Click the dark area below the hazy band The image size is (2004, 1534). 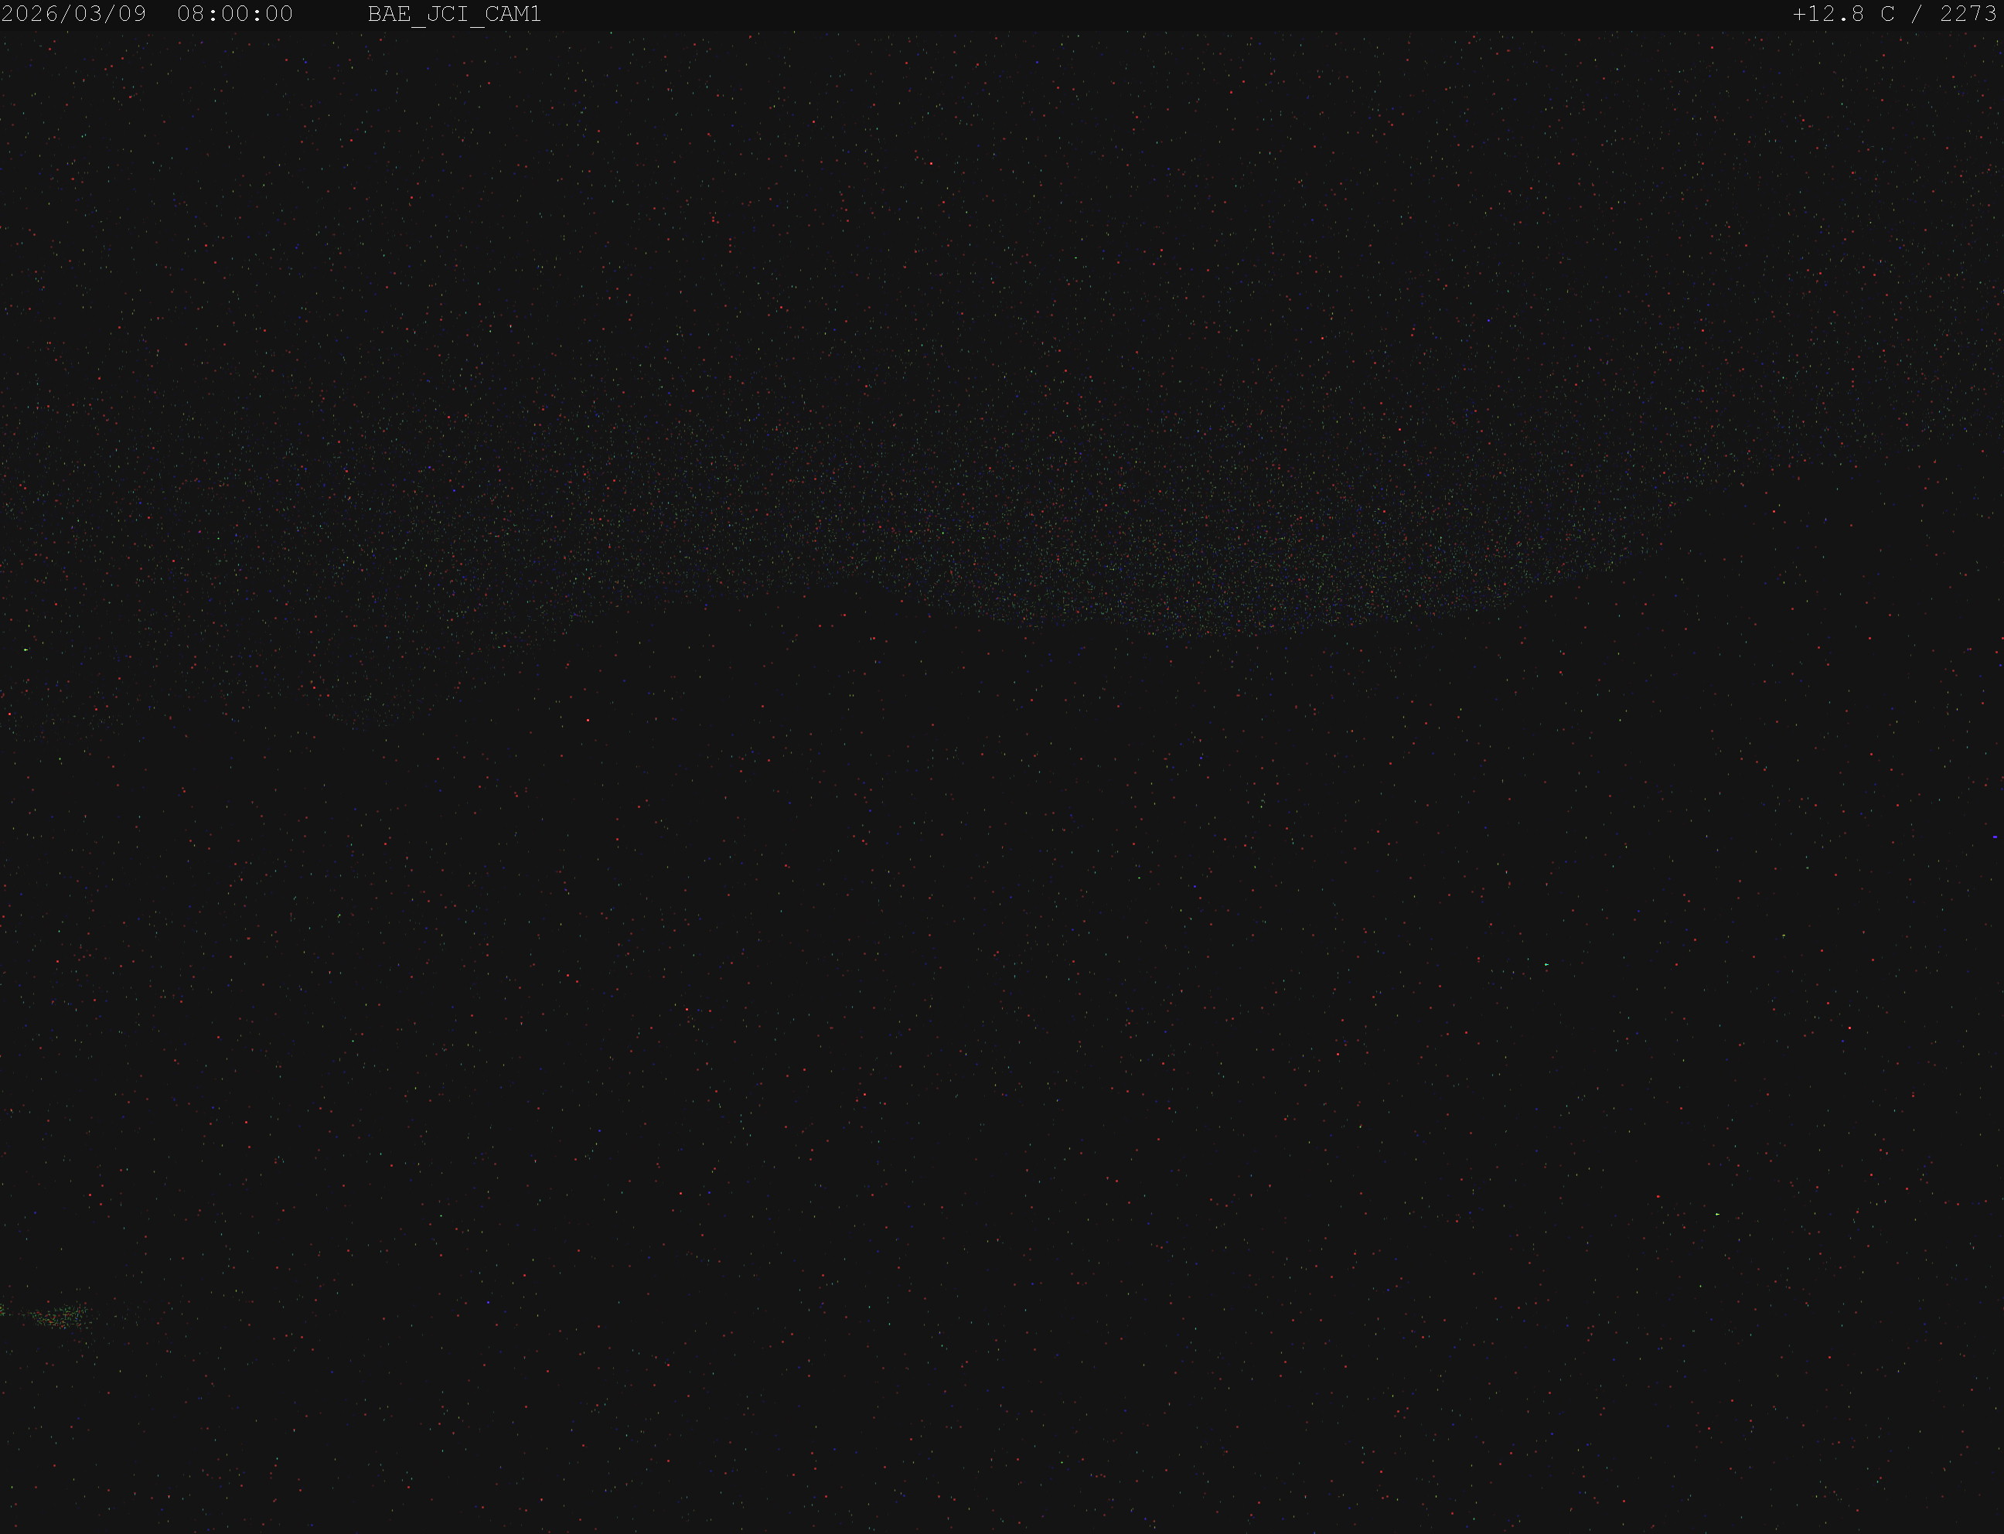1004,1050
